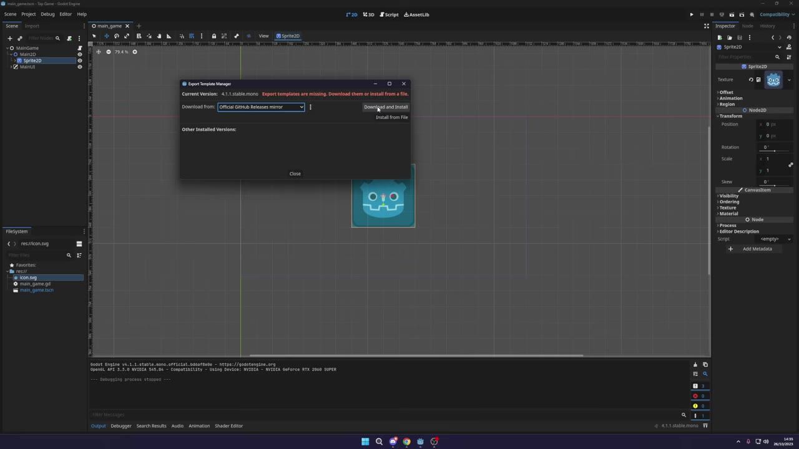Open the MainGame script icon
Screen dimensions: 799x449
(79, 48)
